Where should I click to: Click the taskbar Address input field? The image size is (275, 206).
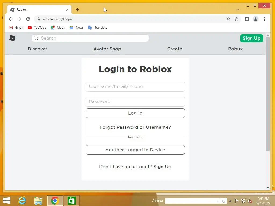pyautogui.click(x=190, y=201)
